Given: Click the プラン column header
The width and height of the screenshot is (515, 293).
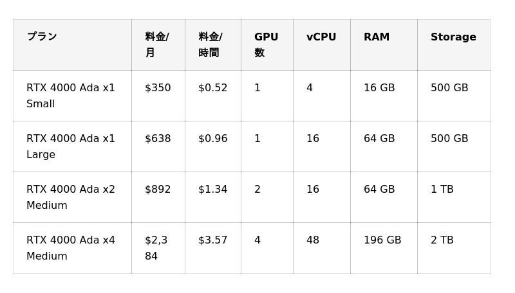Looking at the screenshot, I should [x=42, y=37].
